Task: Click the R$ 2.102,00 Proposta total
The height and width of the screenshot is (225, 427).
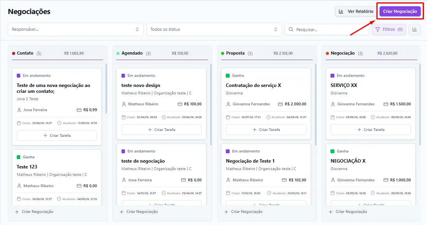Action: pyautogui.click(x=283, y=53)
